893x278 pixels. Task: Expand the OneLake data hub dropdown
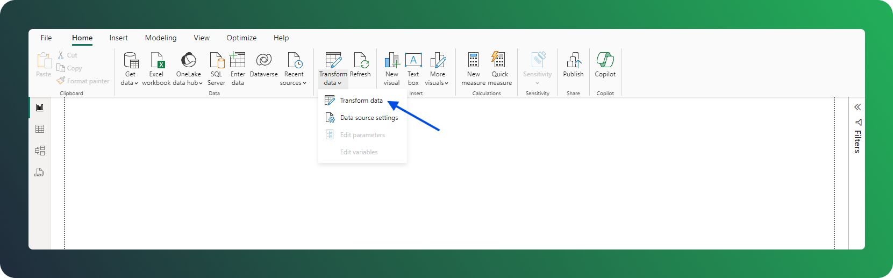click(189, 83)
